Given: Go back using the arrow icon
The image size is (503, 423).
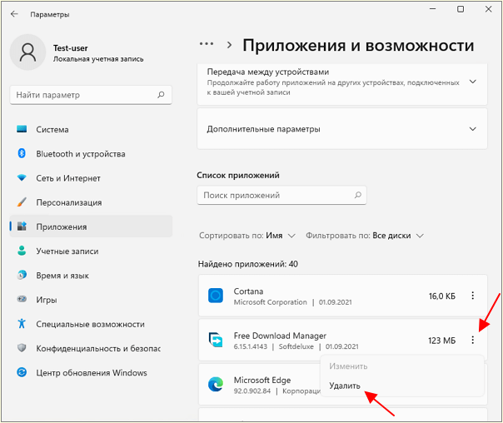Looking at the screenshot, I should point(14,14).
